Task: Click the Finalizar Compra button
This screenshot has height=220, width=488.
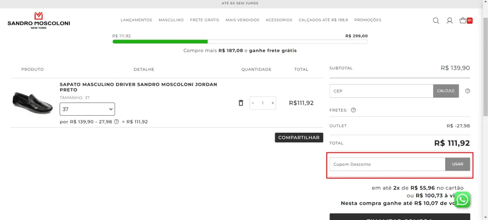Action: pos(400,217)
